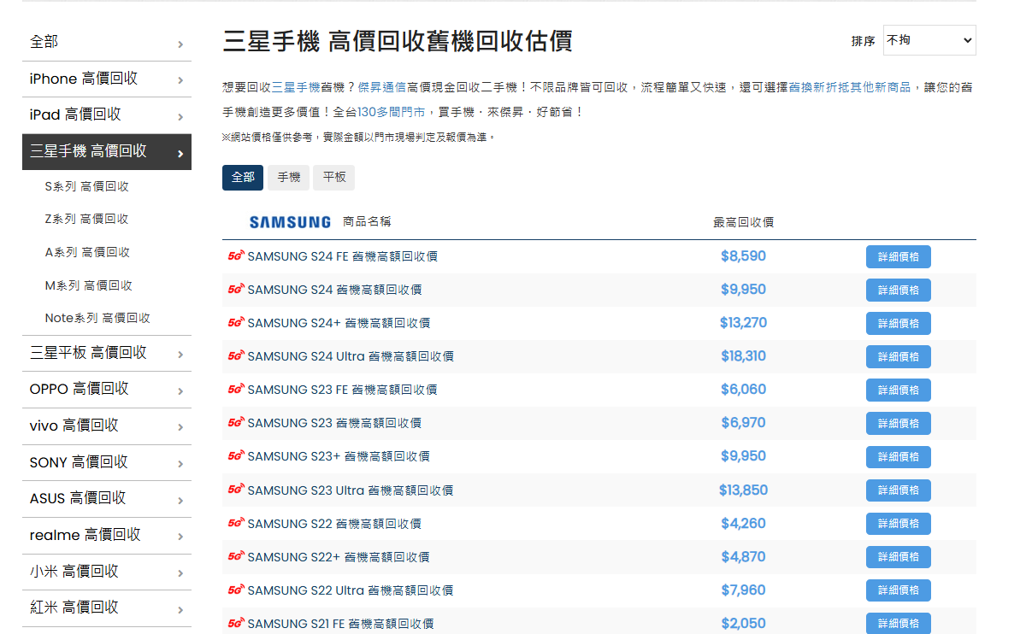Click 詳細價格 for SAMSUNG S21 FE

(x=898, y=623)
